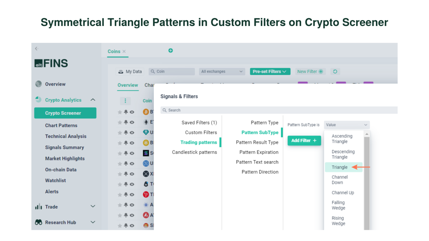Click the bell icon in XRP row

pos(126,174)
